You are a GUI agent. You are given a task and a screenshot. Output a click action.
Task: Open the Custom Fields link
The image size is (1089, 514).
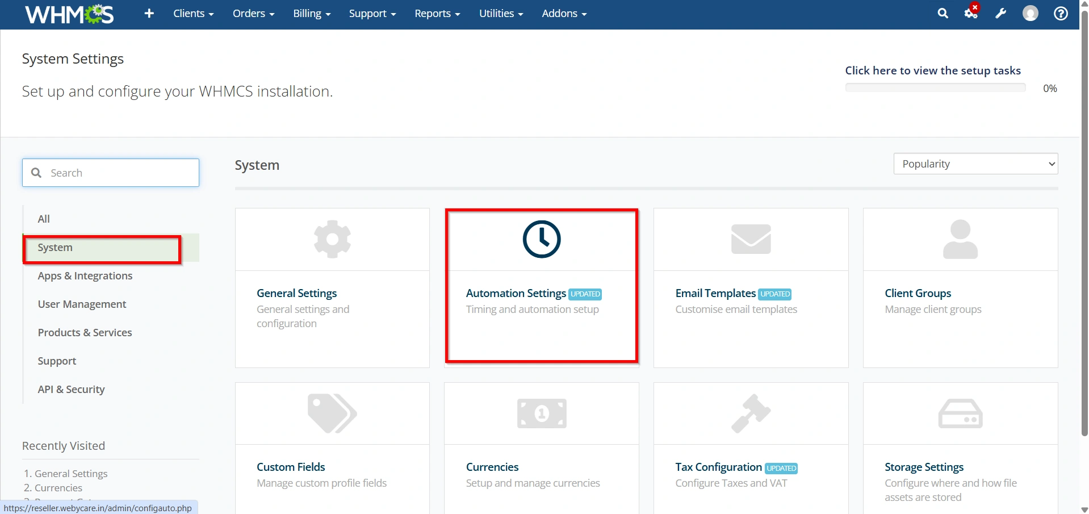pyautogui.click(x=291, y=467)
